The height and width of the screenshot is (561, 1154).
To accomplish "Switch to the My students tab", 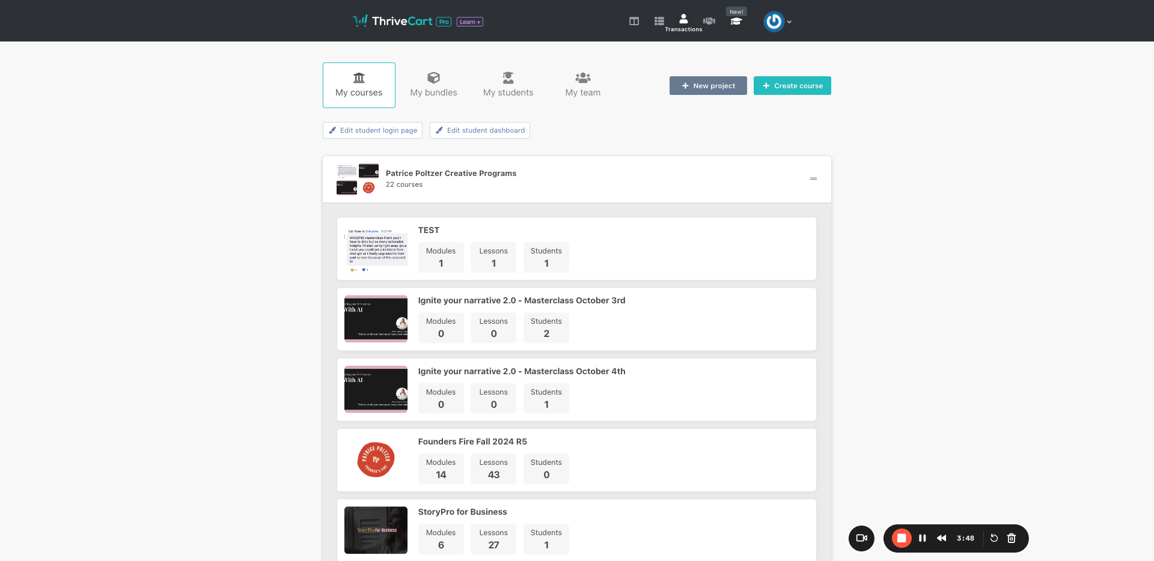I will coord(508,85).
